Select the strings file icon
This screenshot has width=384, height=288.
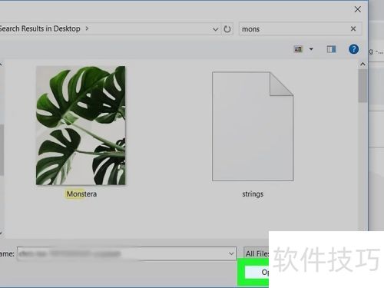click(x=253, y=127)
